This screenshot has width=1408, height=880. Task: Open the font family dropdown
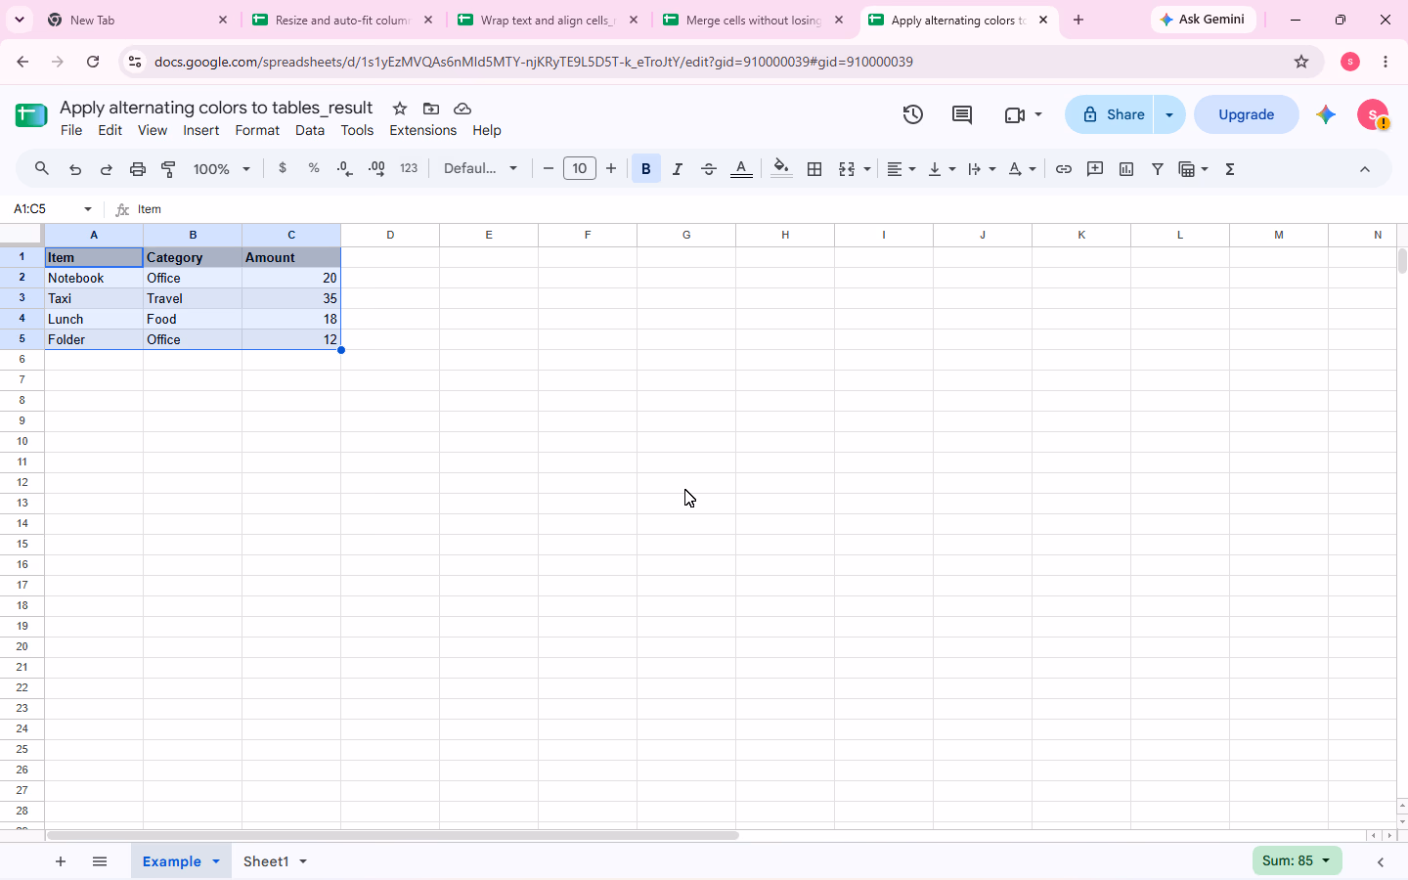[480, 168]
